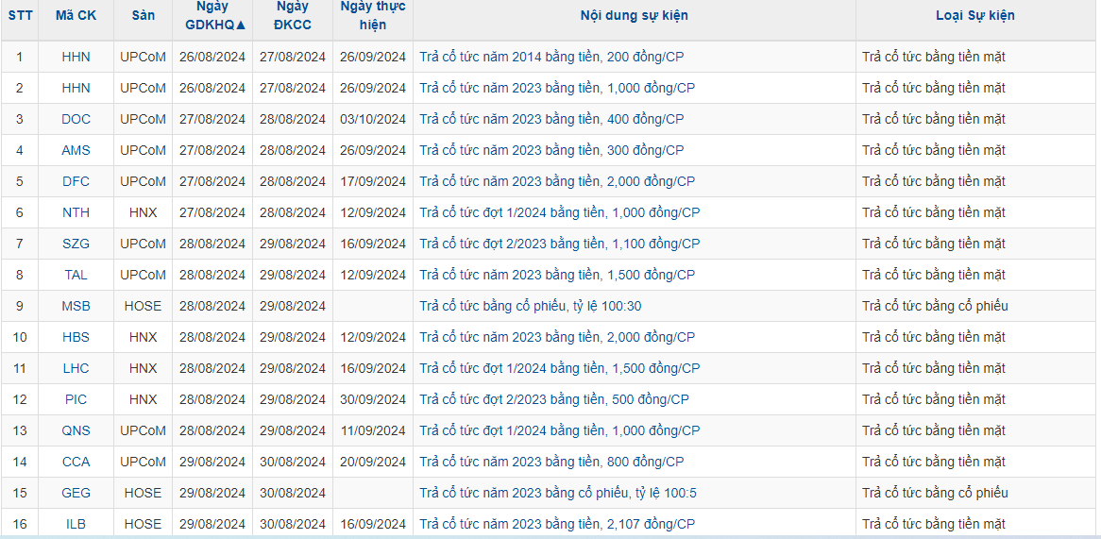Open the DFC stock code link
Viewport: 1101px width, 539px height.
pyautogui.click(x=76, y=181)
